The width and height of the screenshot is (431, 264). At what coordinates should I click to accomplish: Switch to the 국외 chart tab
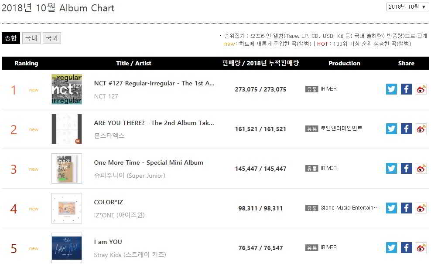coord(51,38)
